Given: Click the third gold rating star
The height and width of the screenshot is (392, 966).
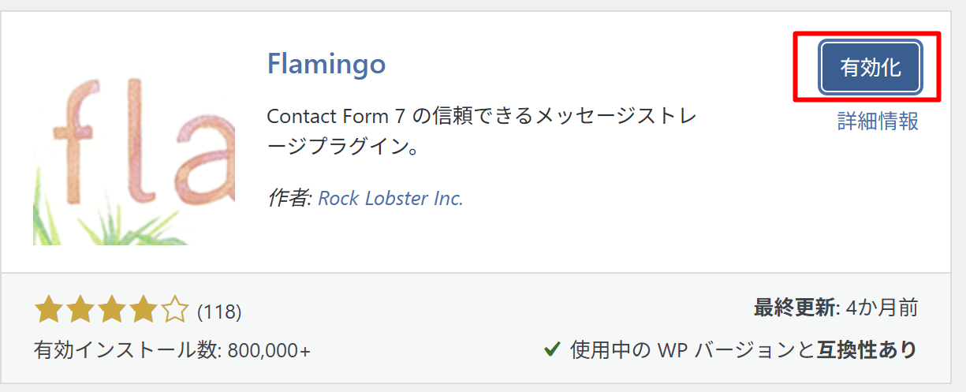Looking at the screenshot, I should click(x=112, y=311).
